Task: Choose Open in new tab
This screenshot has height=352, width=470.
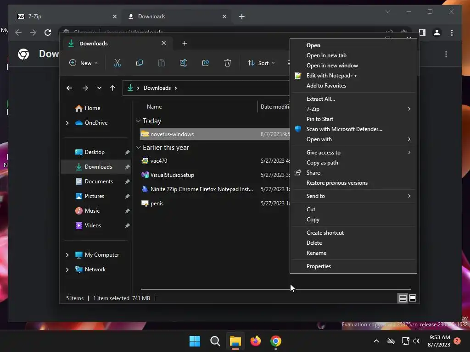Action: pyautogui.click(x=353, y=55)
